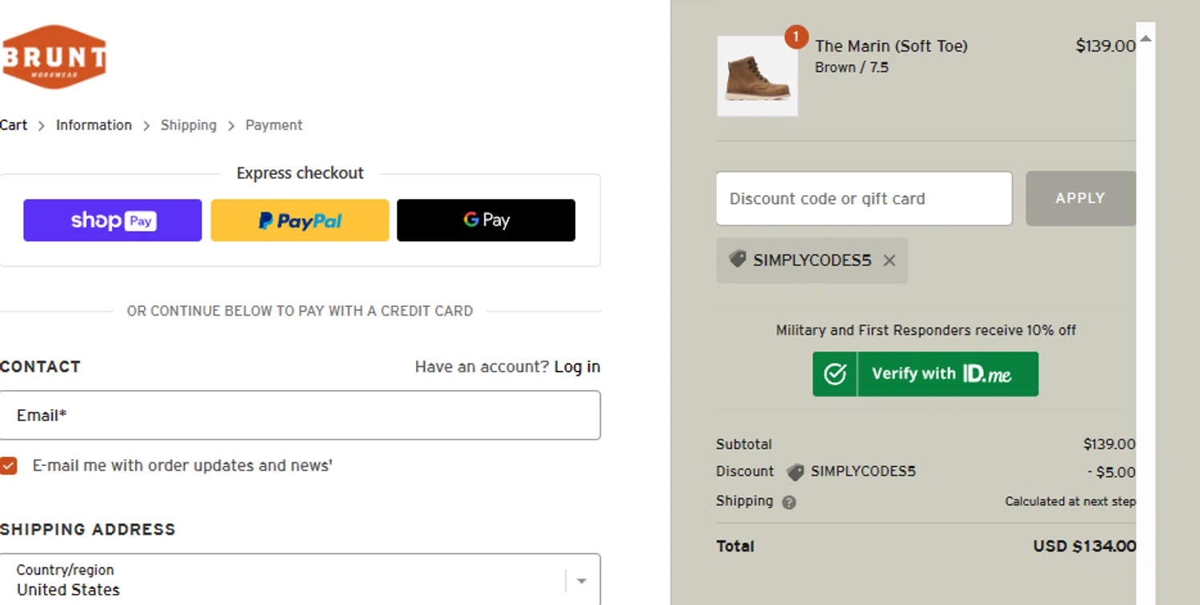1200x605 pixels.
Task: Open the Country/region dropdown
Action: [300, 580]
